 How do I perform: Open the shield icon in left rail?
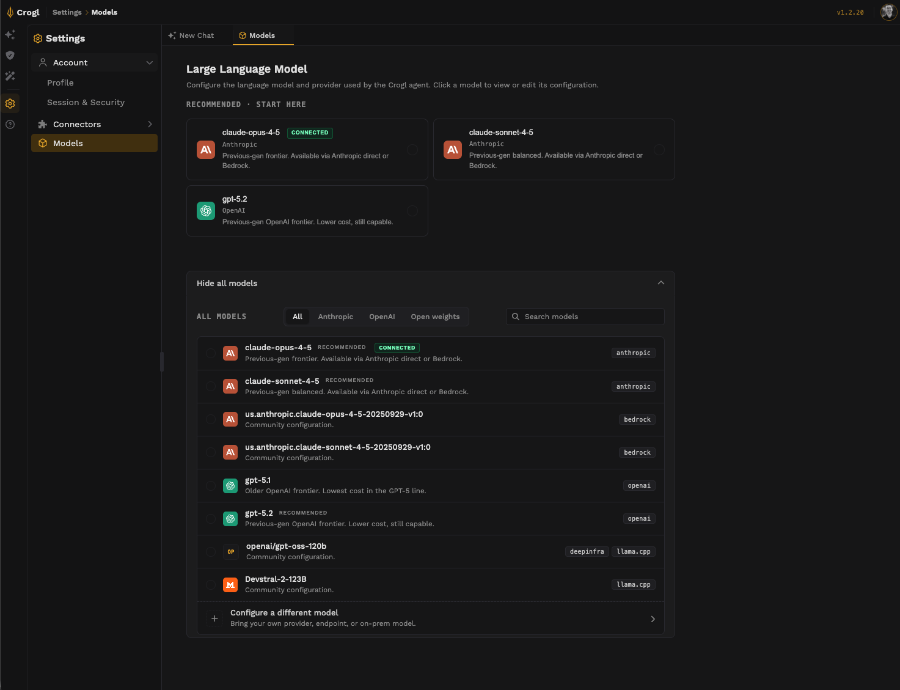10,55
